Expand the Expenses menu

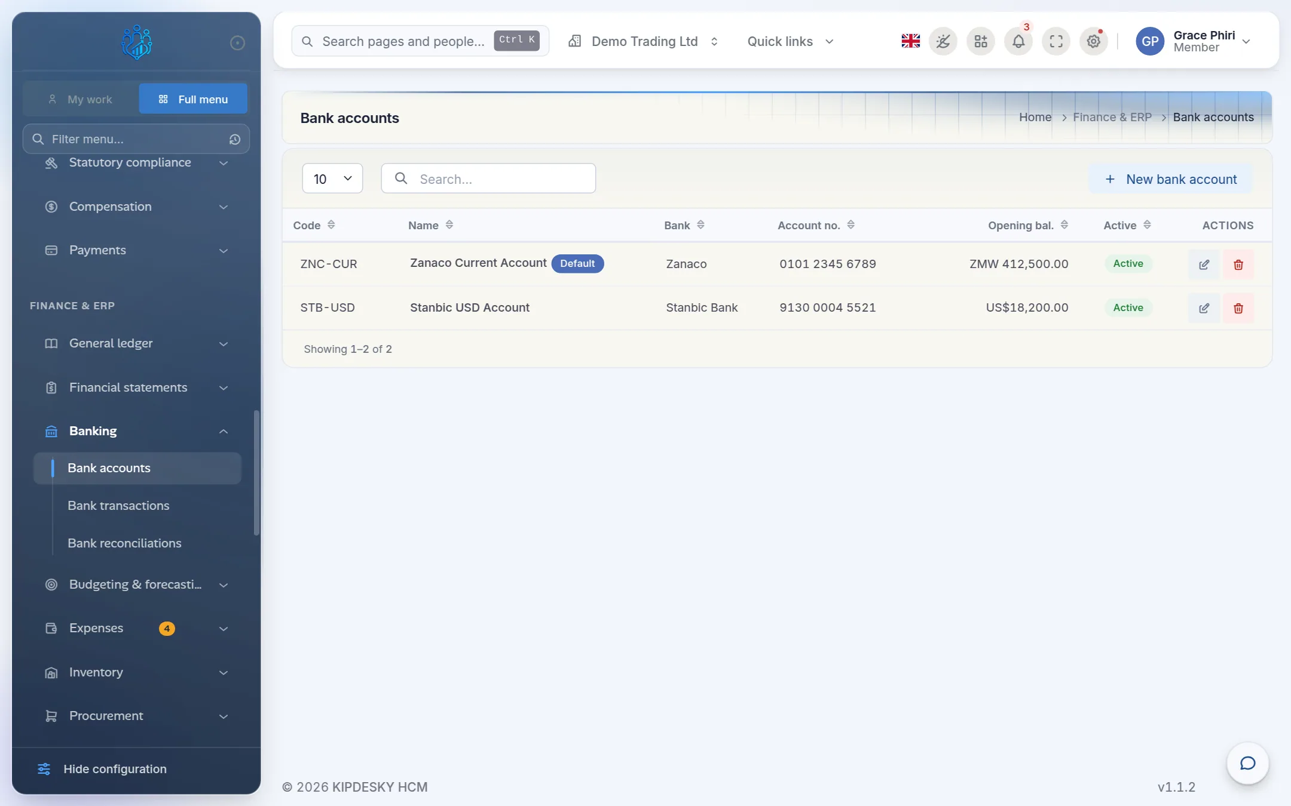pos(137,628)
